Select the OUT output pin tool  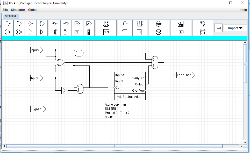point(89,24)
